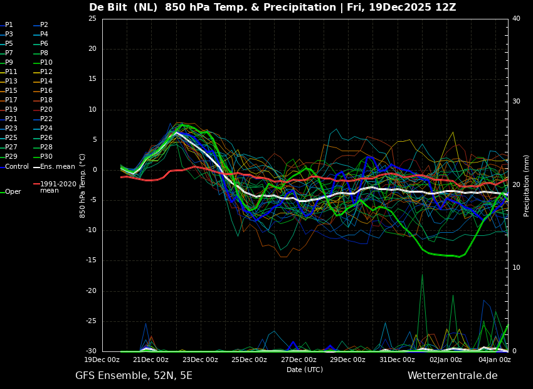
Task: Click the -25 tick on temperature axis
Action: point(91,321)
